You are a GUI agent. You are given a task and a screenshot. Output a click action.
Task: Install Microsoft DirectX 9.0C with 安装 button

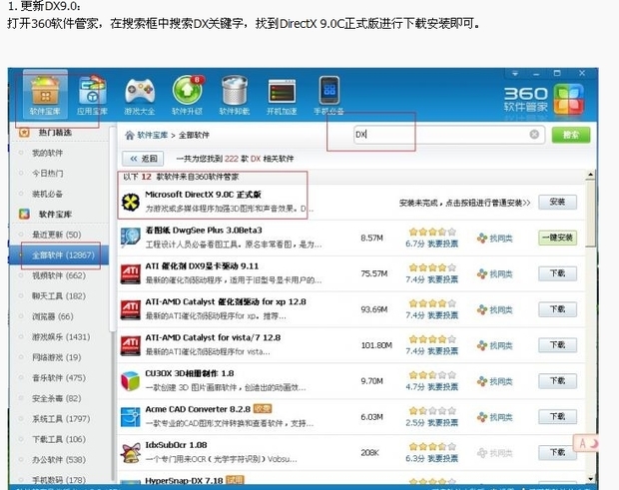[x=557, y=202]
